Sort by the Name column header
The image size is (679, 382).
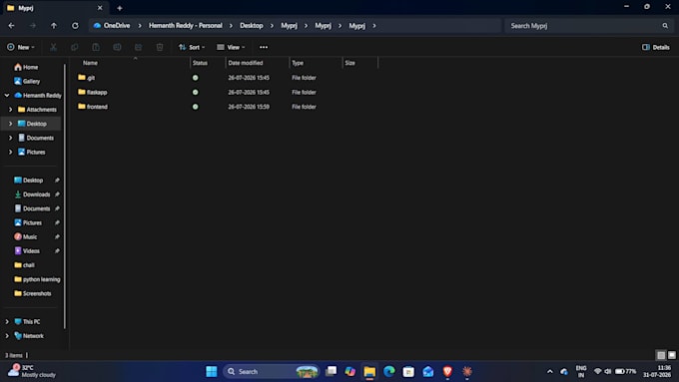[x=90, y=63]
